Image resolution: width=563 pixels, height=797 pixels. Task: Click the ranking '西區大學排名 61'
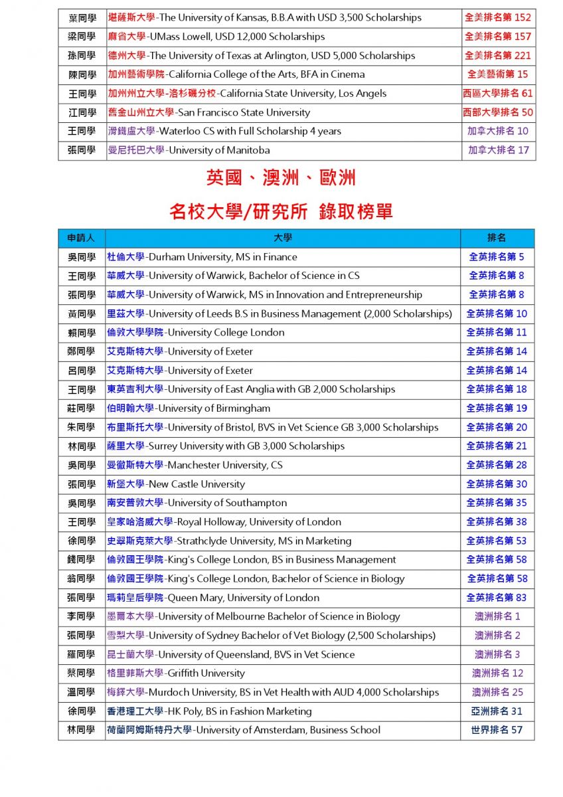(x=498, y=94)
